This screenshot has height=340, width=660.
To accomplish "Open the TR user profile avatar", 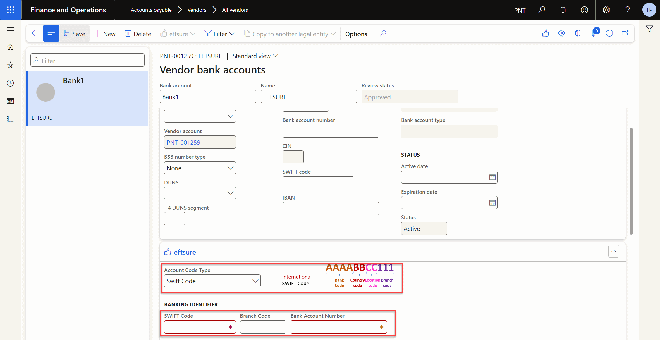I will [649, 10].
